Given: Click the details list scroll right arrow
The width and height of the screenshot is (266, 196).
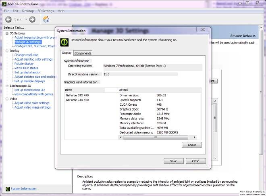Looking at the screenshot, I should (x=194, y=137).
